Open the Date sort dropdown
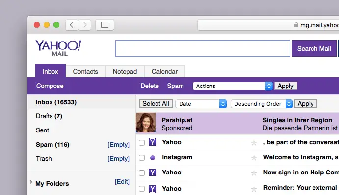339x195 pixels. [201, 104]
